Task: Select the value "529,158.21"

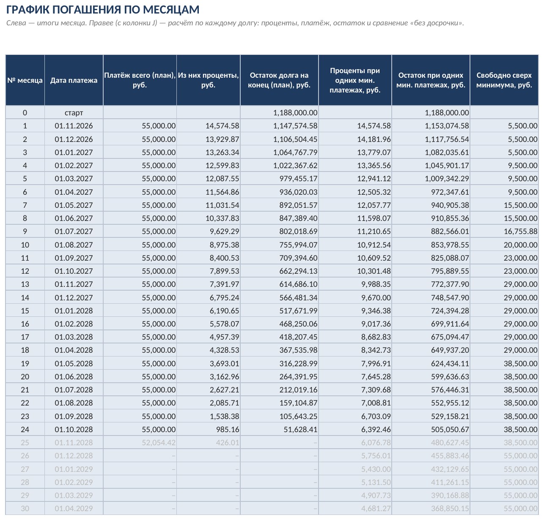Action: click(x=431, y=416)
